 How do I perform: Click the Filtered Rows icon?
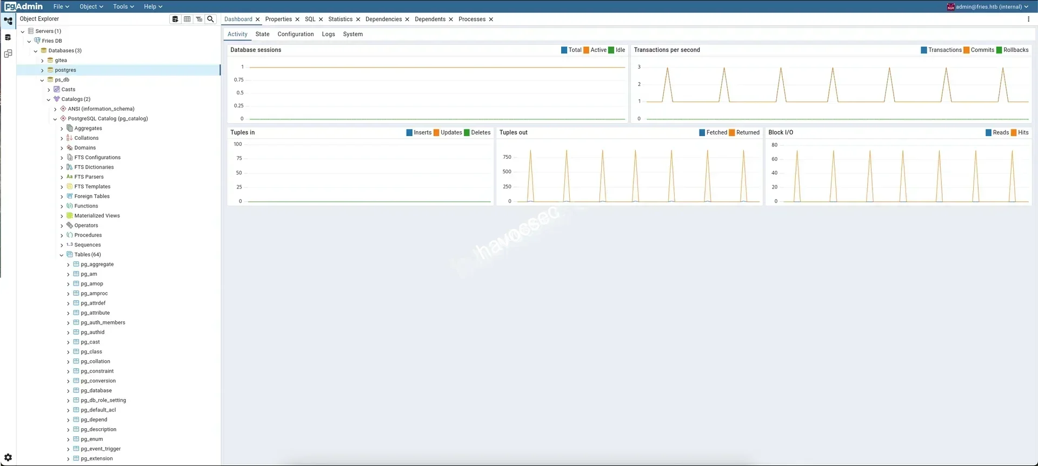click(x=199, y=19)
